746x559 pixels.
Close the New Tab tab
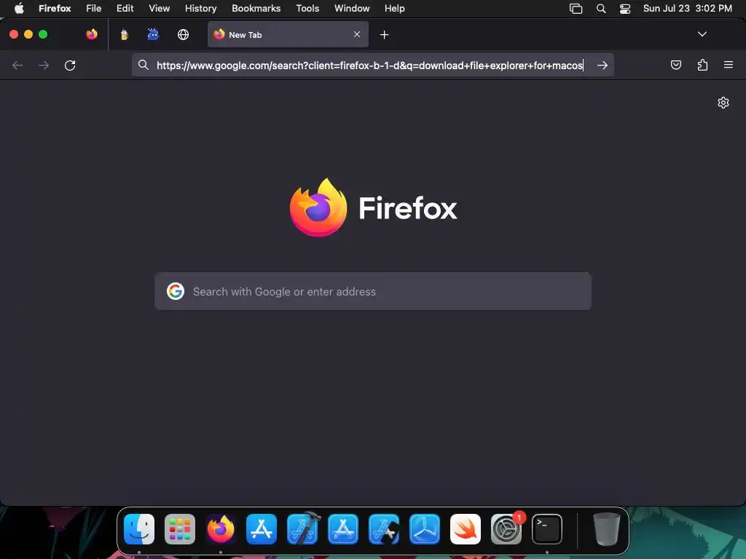pyautogui.click(x=357, y=34)
